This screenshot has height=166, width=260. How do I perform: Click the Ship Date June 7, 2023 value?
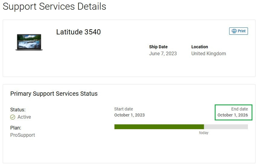(163, 53)
